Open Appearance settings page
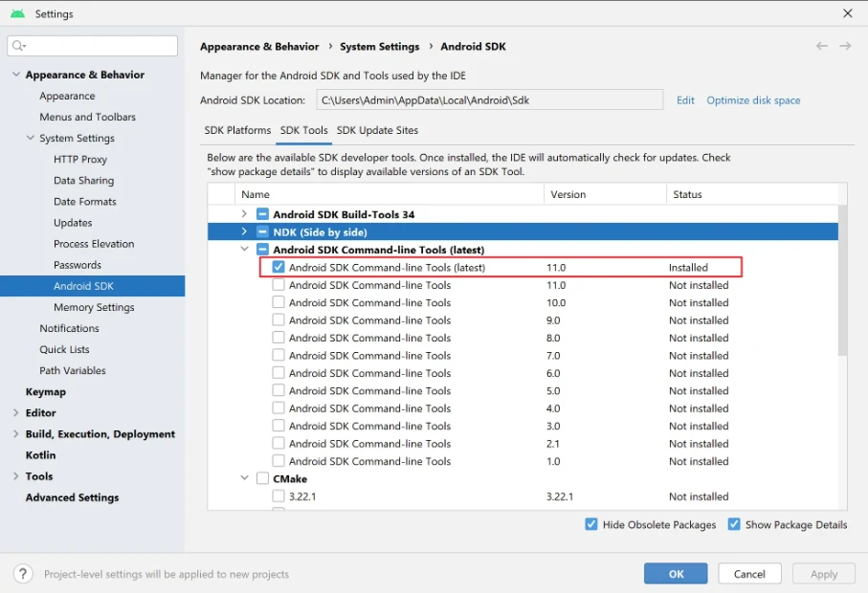868x593 pixels. pyautogui.click(x=68, y=96)
